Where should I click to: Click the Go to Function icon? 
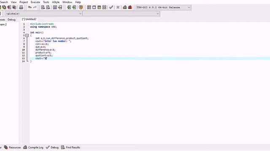[x=55, y=8]
